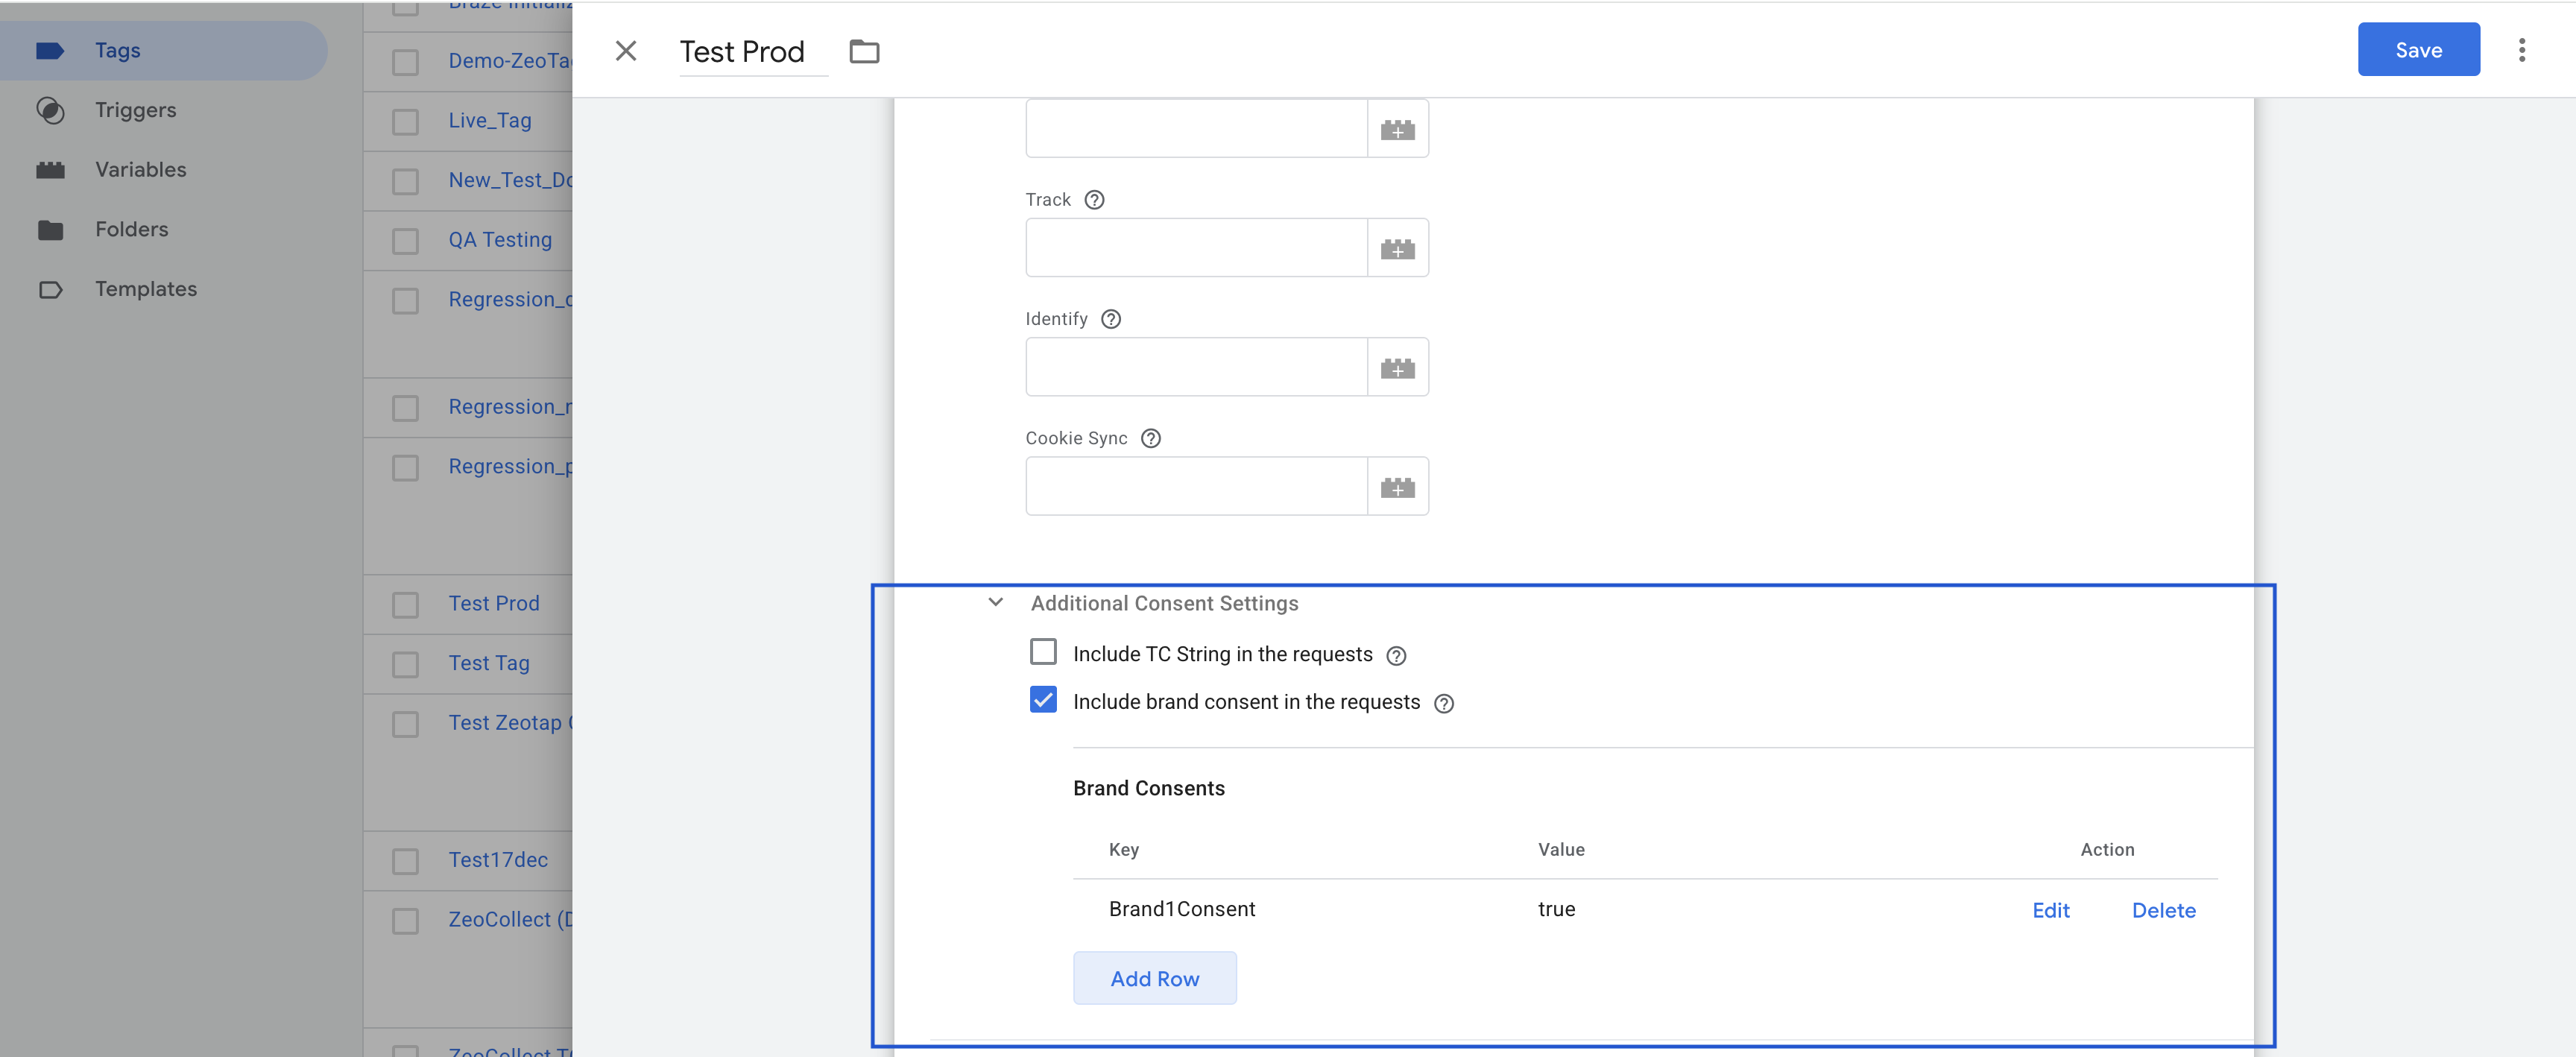Click Add Row under Brand Consents

1154,979
